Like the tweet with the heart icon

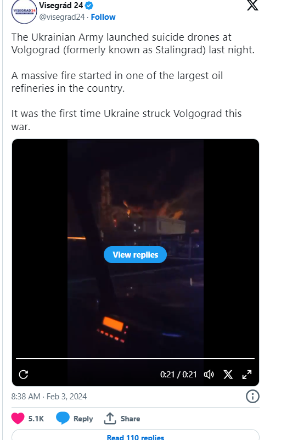click(x=18, y=419)
